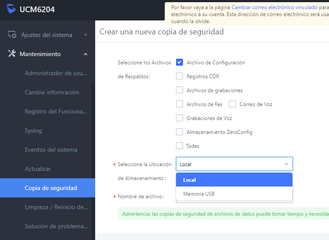The image size is (329, 240).
Task: Open the Syslog menu item
Action: click(33, 130)
